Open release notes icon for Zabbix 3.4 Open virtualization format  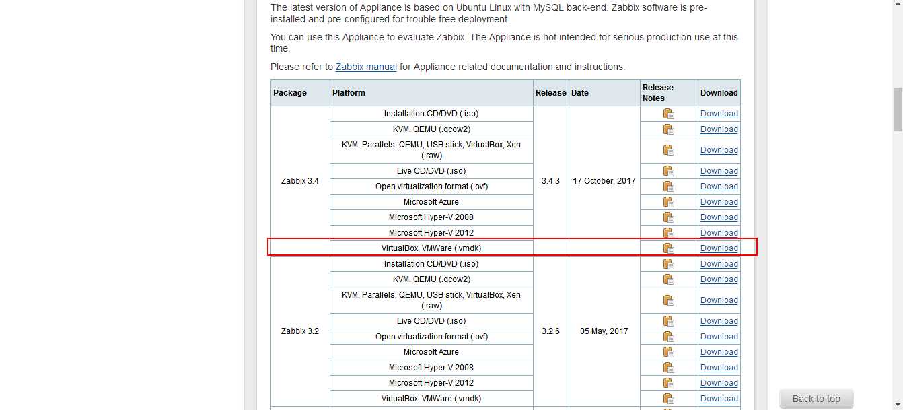[668, 186]
